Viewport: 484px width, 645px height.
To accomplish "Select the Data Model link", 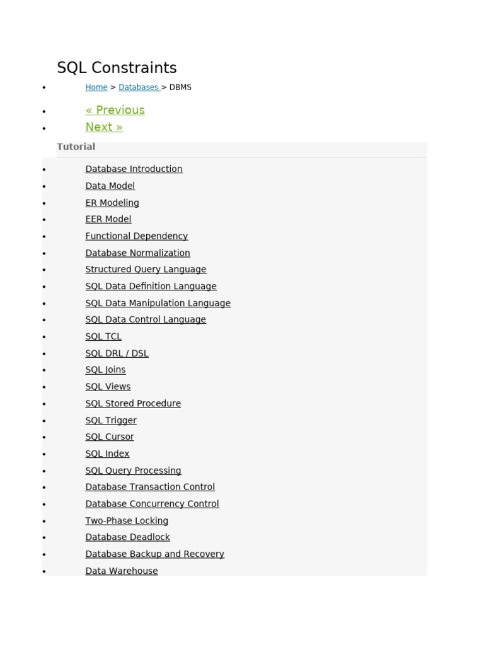I will (110, 186).
